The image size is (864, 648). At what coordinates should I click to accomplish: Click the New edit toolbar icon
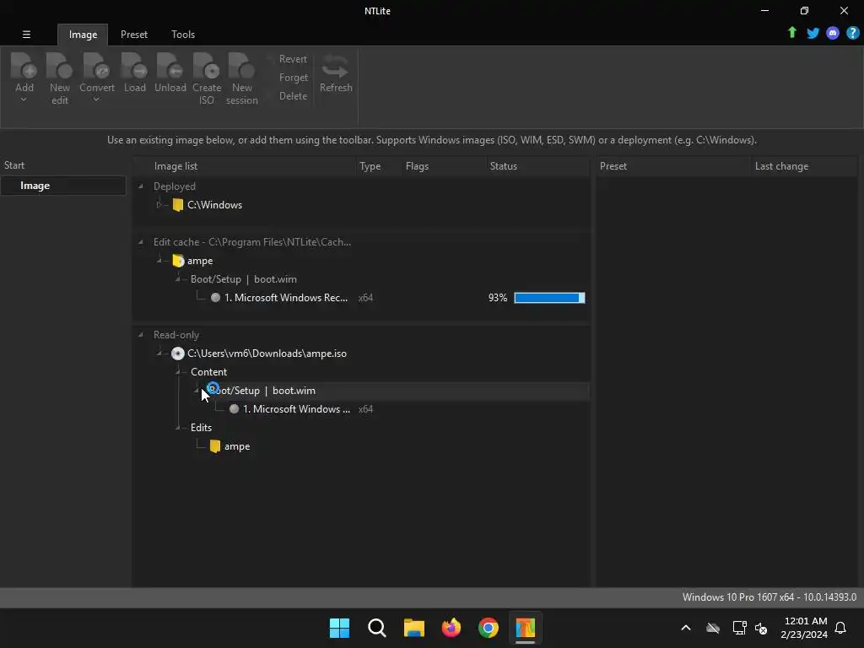pyautogui.click(x=60, y=66)
